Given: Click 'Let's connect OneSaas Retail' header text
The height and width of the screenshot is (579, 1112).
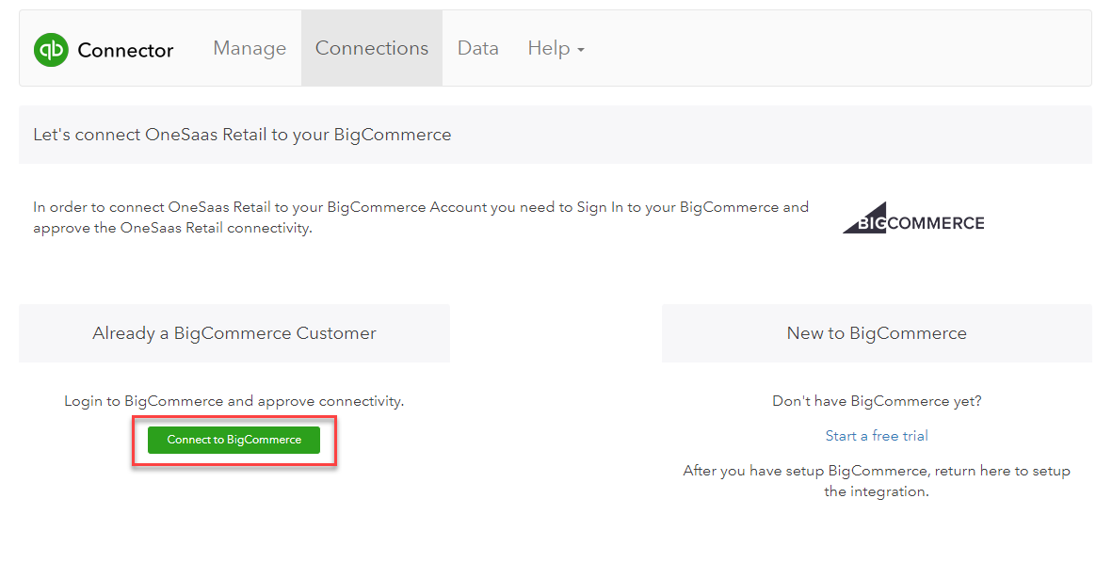Looking at the screenshot, I should pyautogui.click(x=242, y=135).
